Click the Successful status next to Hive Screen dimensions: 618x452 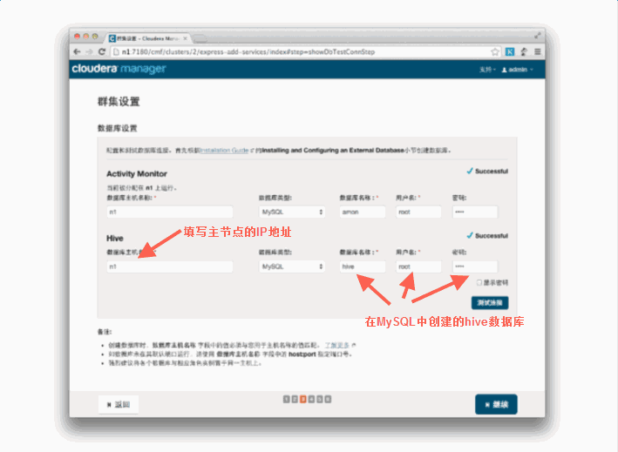(x=487, y=235)
